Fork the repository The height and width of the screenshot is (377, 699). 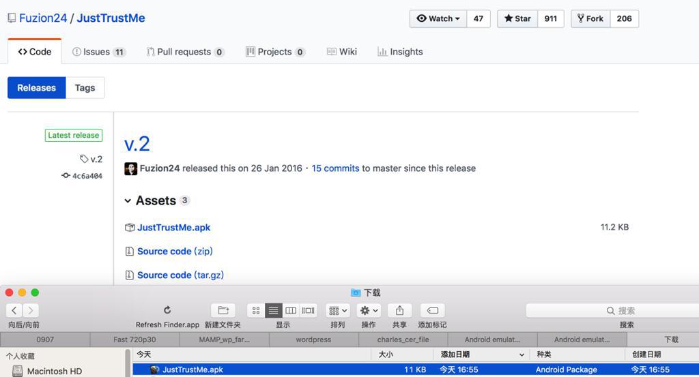(590, 18)
